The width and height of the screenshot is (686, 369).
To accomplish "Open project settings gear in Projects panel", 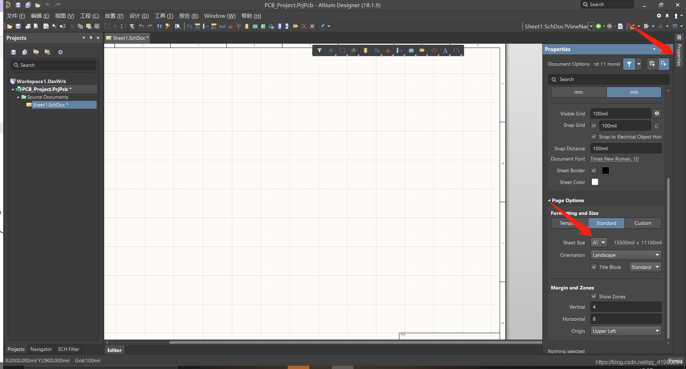I will pyautogui.click(x=60, y=52).
